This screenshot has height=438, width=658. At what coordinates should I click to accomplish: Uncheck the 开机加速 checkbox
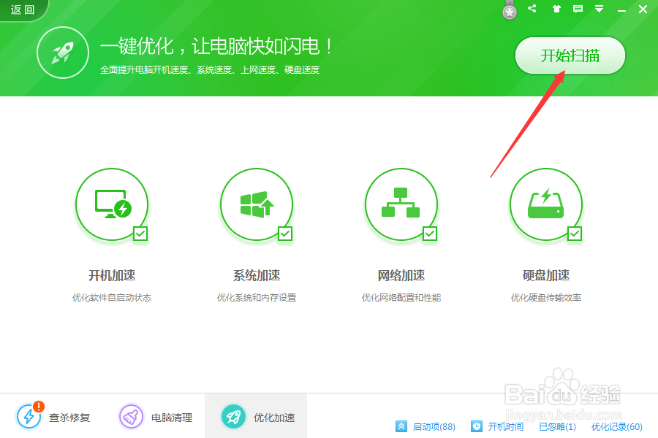140,234
